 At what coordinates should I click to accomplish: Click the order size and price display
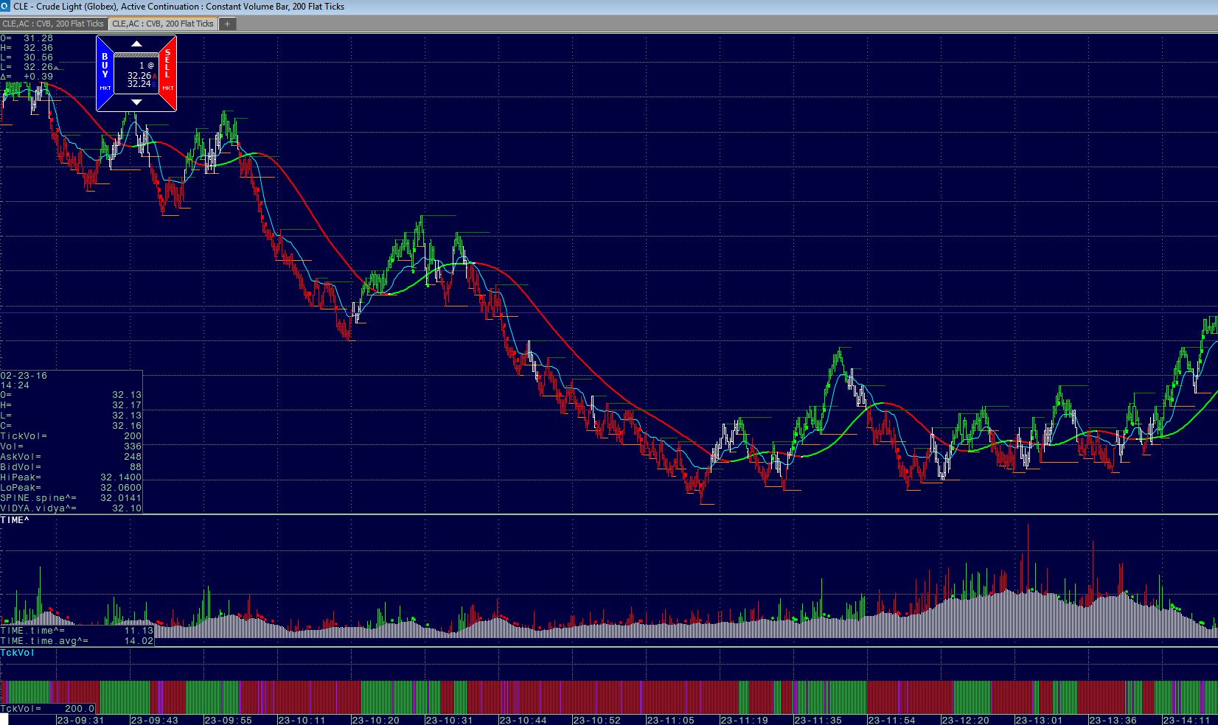coord(137,75)
